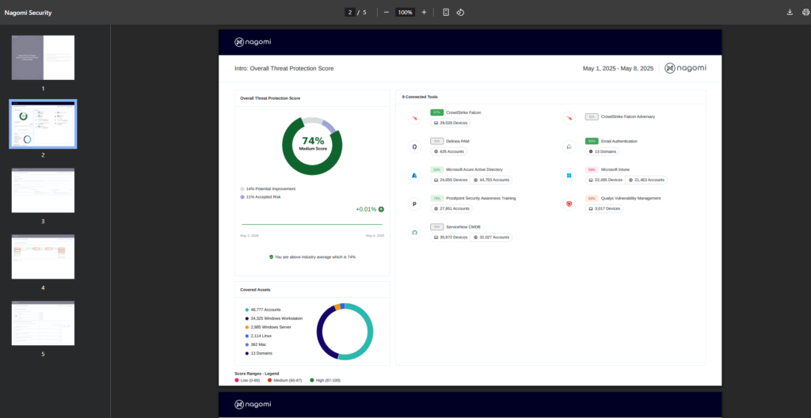Viewport: 811px width, 418px height.
Task: Select the page 2 thumbnail
Action: point(43,124)
